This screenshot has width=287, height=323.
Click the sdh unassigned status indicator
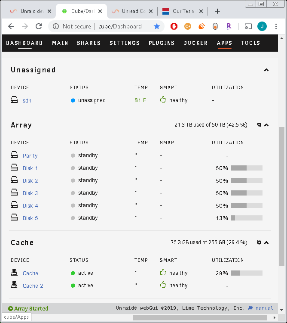73,100
